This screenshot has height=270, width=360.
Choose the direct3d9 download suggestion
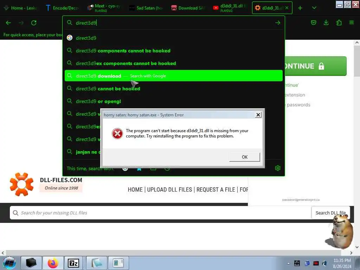point(174,76)
